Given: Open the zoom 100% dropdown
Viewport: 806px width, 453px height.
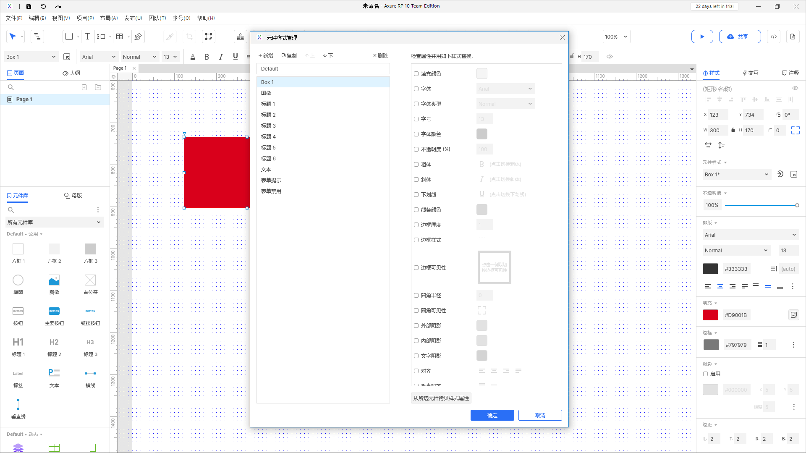Looking at the screenshot, I should tap(616, 37).
